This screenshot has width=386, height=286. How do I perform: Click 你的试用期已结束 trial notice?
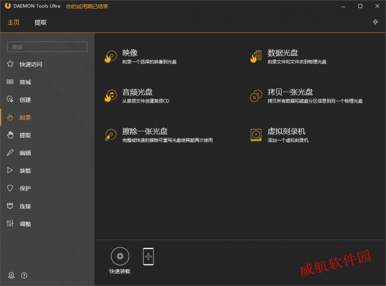click(x=87, y=7)
